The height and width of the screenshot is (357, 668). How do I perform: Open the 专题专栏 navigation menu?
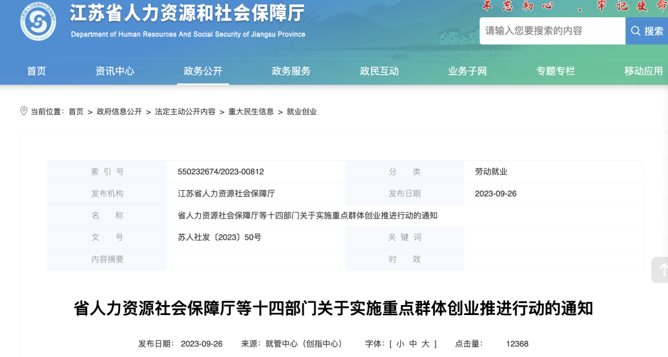point(555,71)
